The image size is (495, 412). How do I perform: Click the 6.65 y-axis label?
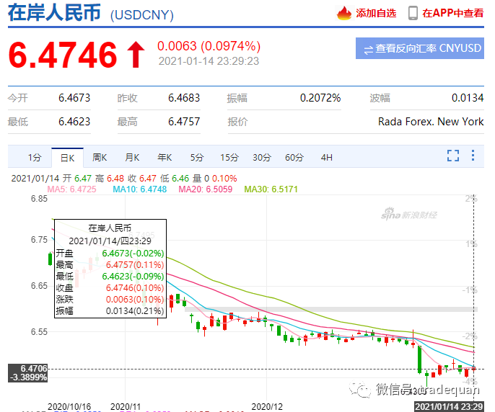click(x=39, y=286)
